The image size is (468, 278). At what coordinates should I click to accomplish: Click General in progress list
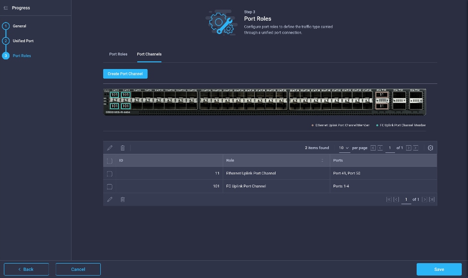pyautogui.click(x=19, y=26)
